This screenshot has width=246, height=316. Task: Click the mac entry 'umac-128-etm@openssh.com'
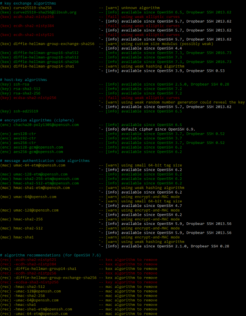point(40,174)
